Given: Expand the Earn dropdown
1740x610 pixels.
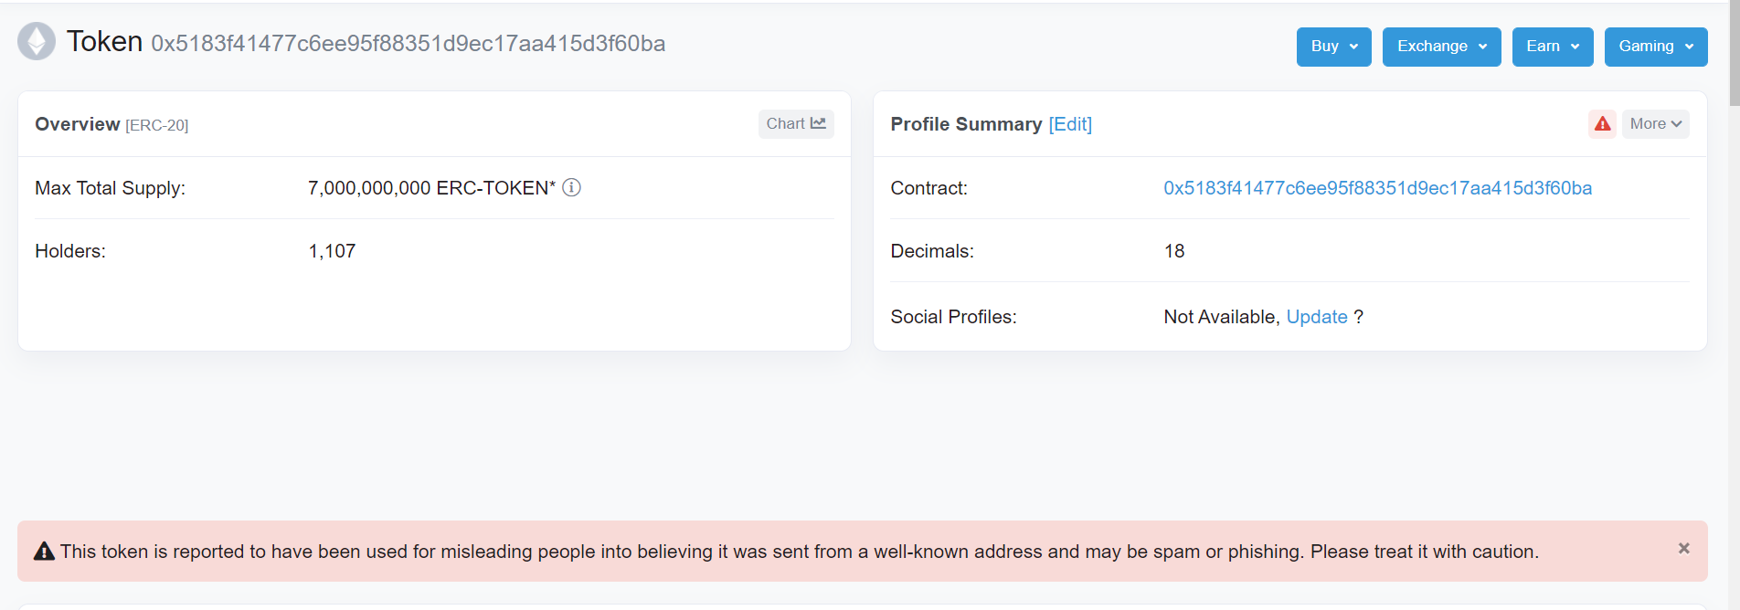Looking at the screenshot, I should click(1552, 47).
